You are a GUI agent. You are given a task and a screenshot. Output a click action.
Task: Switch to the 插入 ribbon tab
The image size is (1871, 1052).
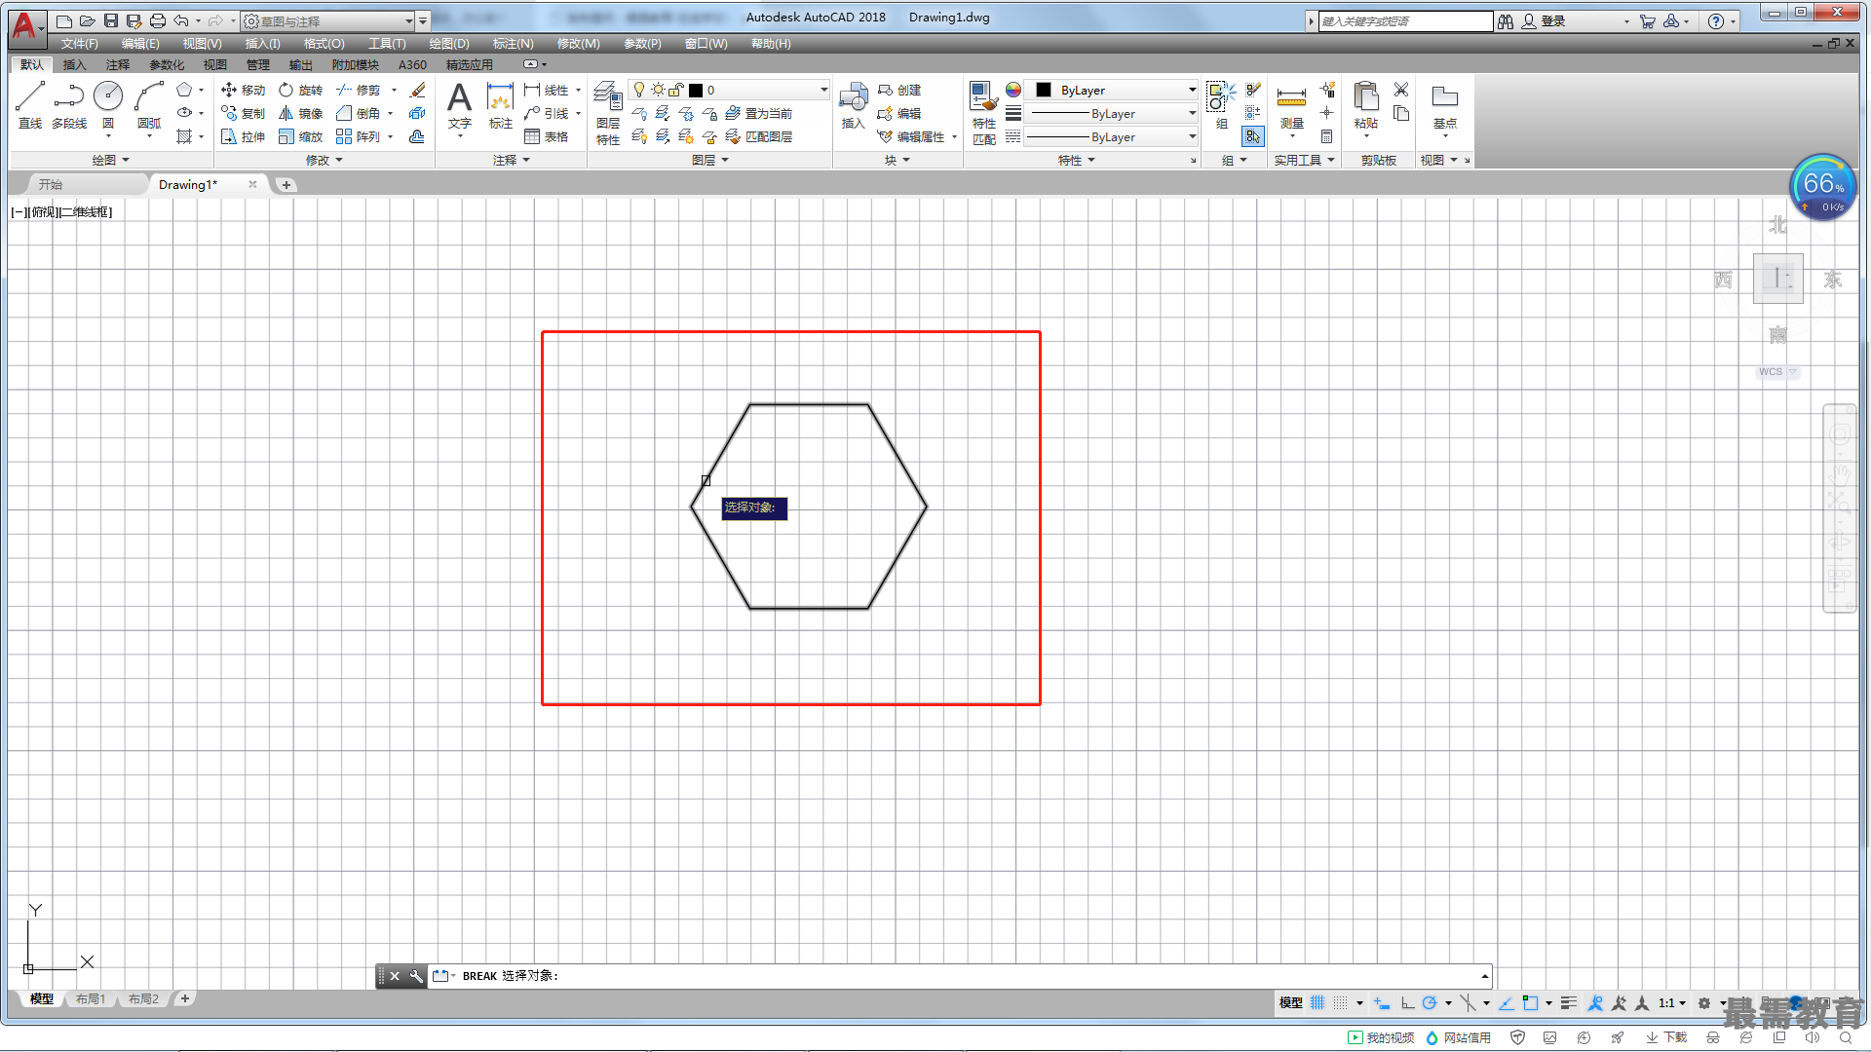74,64
